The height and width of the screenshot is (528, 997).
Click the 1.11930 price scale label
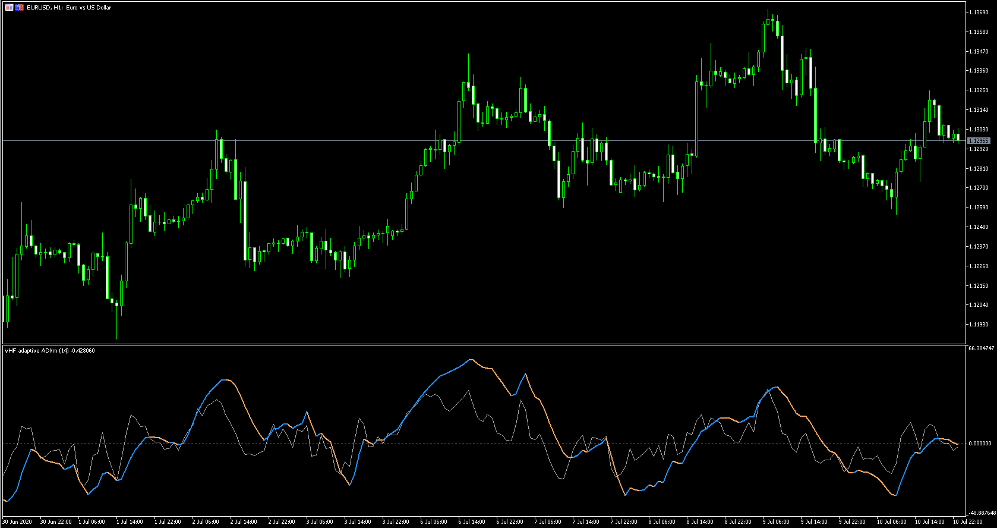pos(978,325)
